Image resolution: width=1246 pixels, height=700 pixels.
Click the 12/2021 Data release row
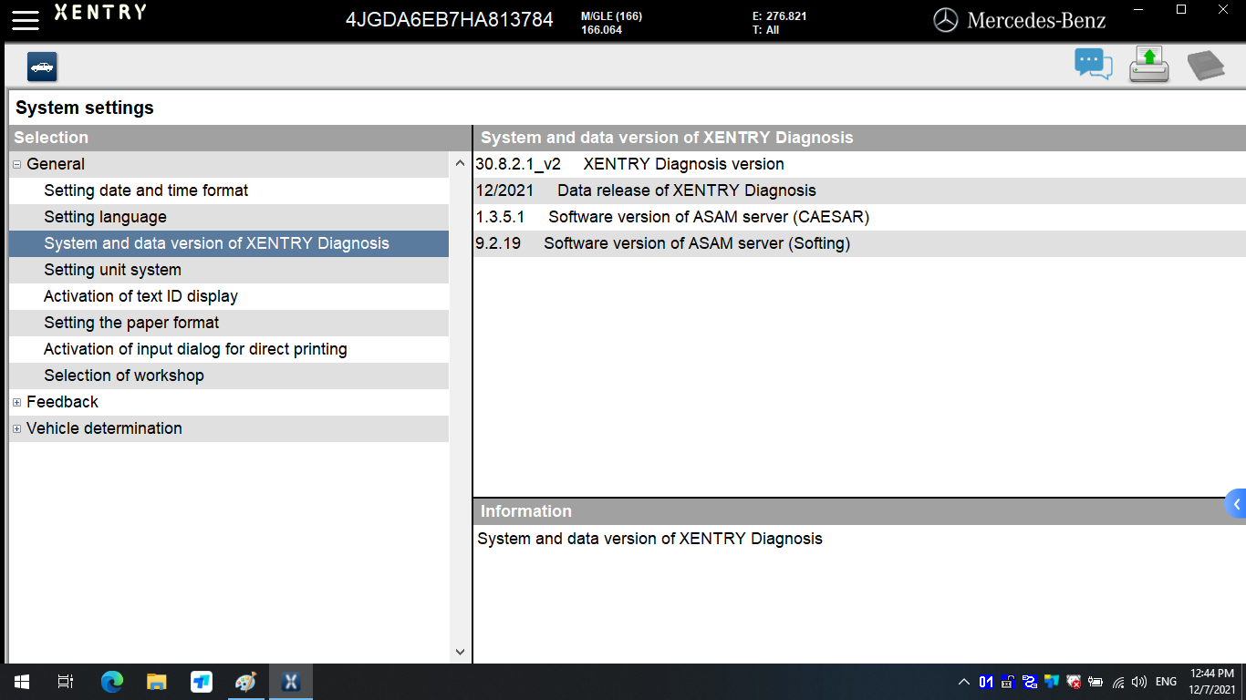(x=859, y=190)
